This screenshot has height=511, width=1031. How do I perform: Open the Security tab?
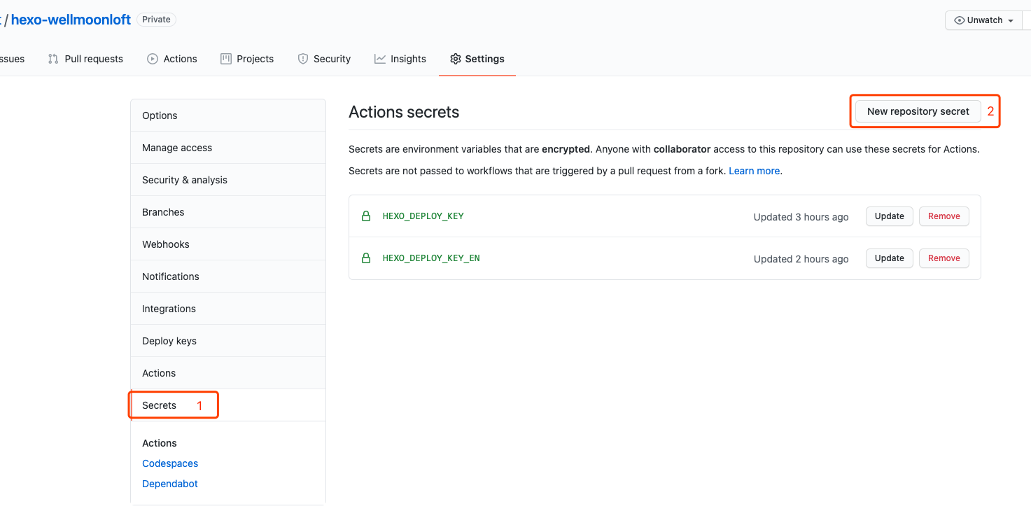[x=324, y=59]
